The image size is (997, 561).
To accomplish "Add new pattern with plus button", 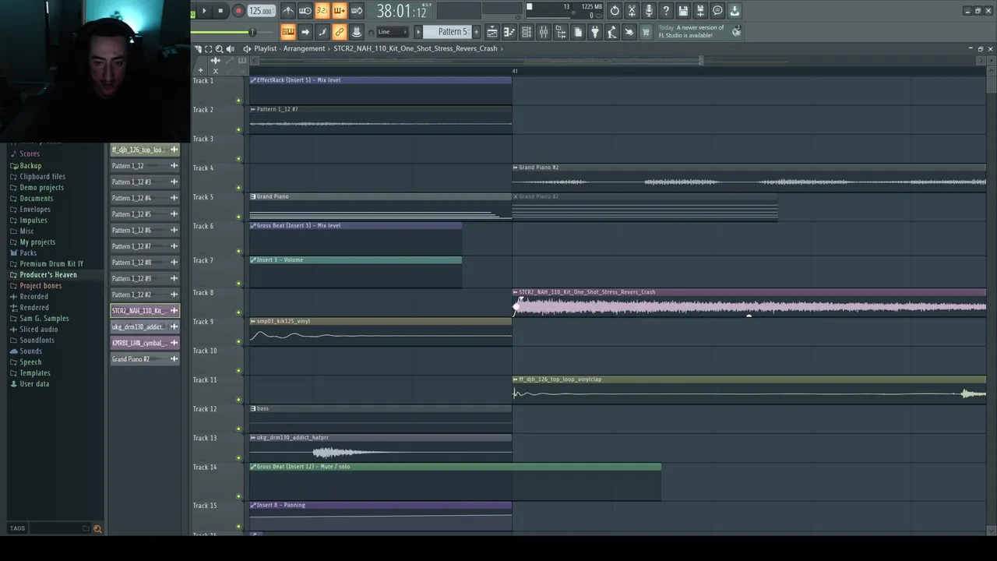I will point(477,32).
